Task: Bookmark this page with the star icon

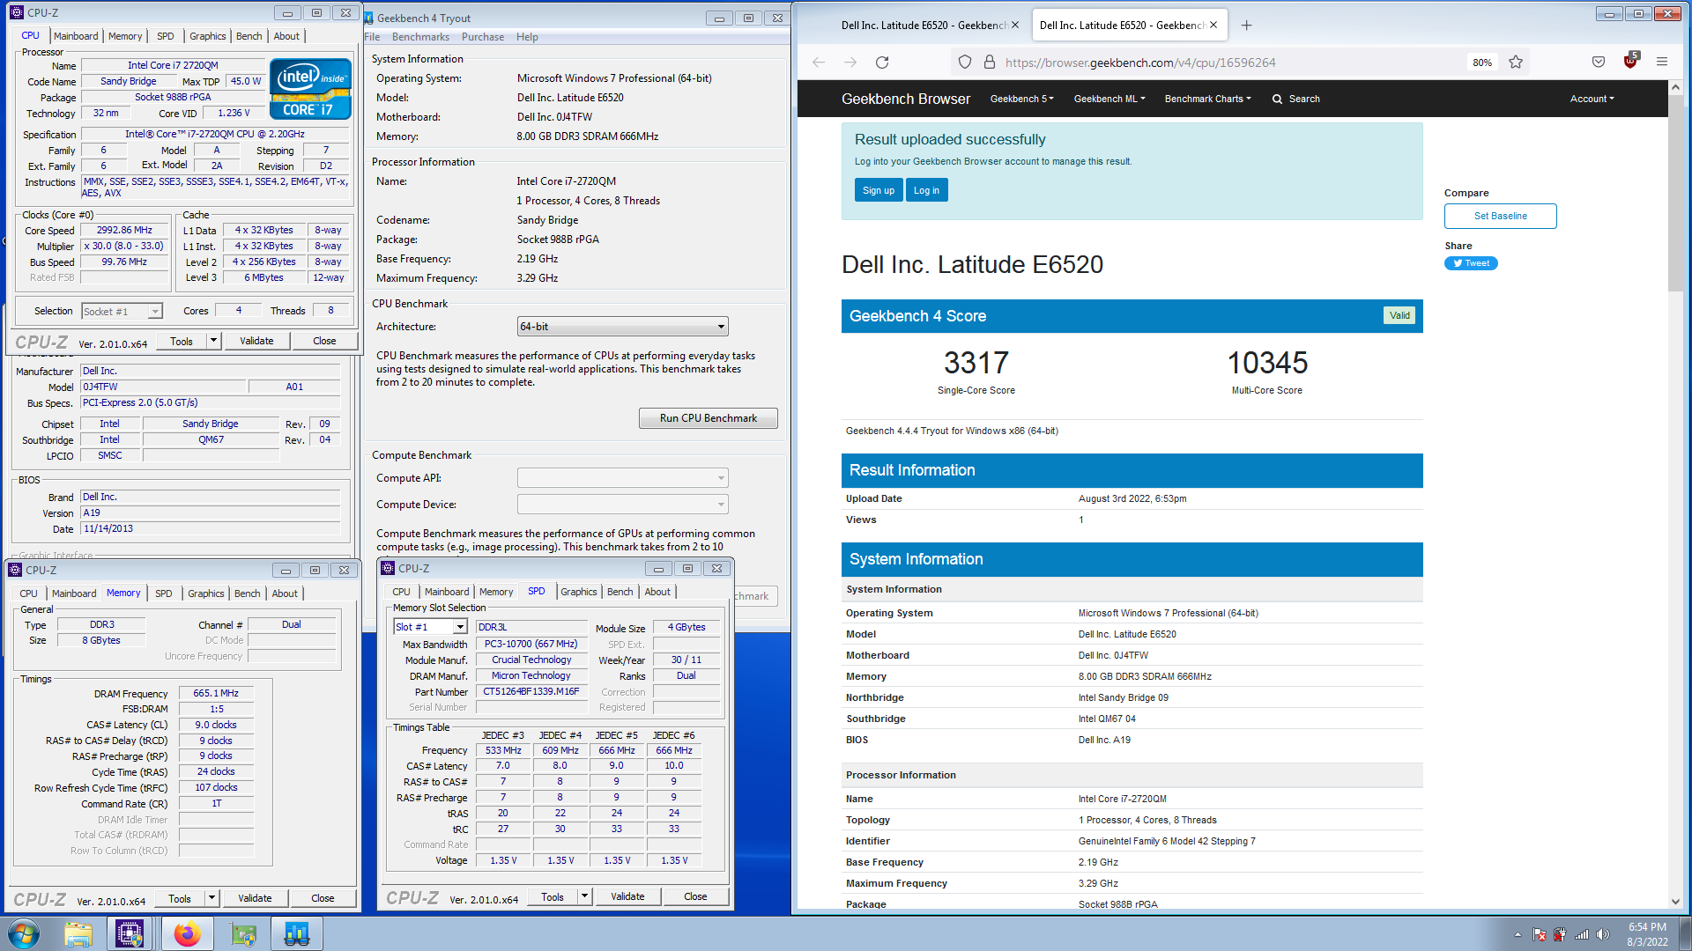Action: pos(1516,63)
